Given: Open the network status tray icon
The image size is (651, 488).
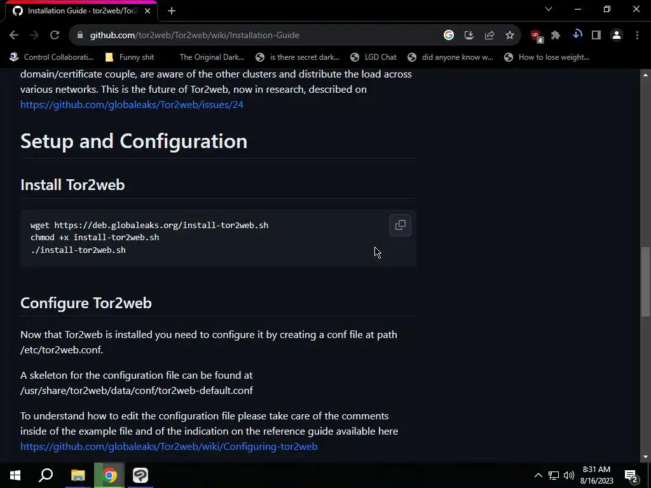Looking at the screenshot, I should tap(554, 475).
